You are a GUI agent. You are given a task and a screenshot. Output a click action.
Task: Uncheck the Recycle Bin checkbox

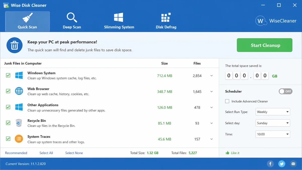click(x=8, y=123)
